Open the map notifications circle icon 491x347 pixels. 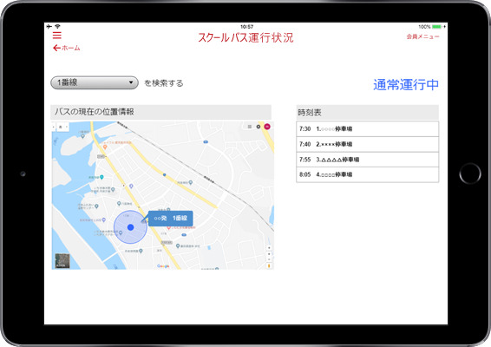tap(259, 127)
